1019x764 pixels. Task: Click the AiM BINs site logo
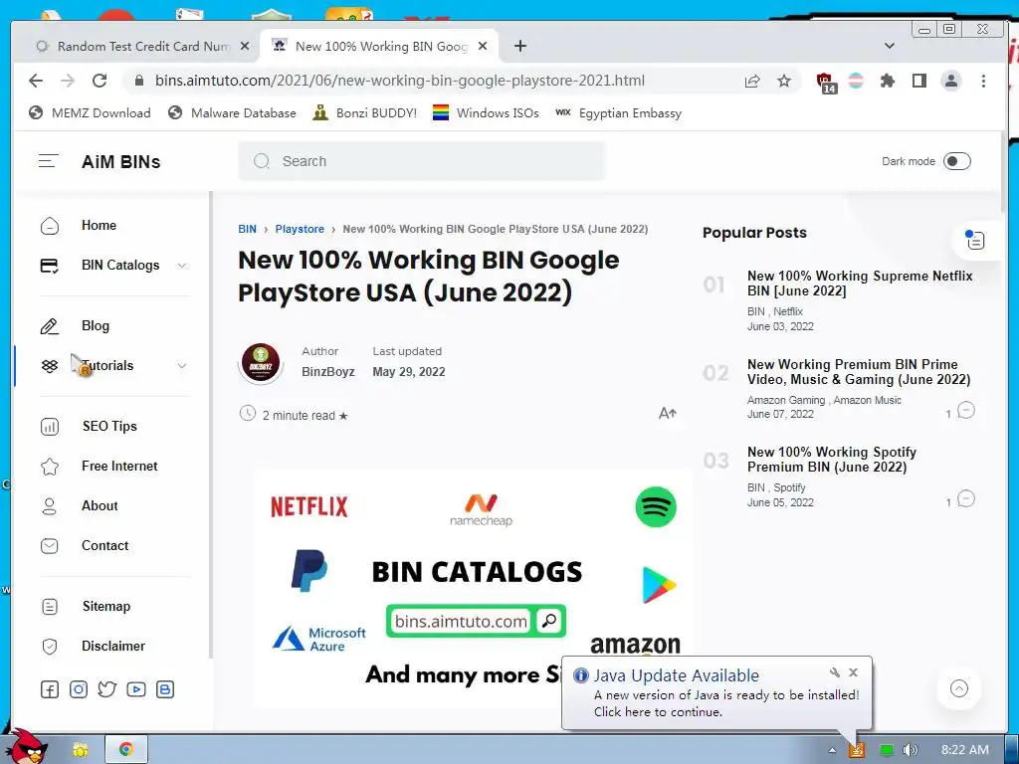coord(120,162)
